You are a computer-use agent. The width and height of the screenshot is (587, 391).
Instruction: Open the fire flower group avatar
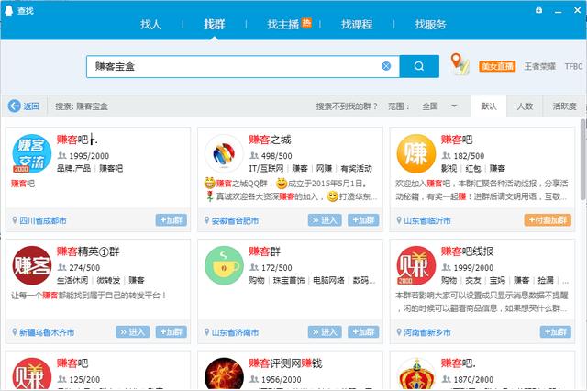[224, 374]
